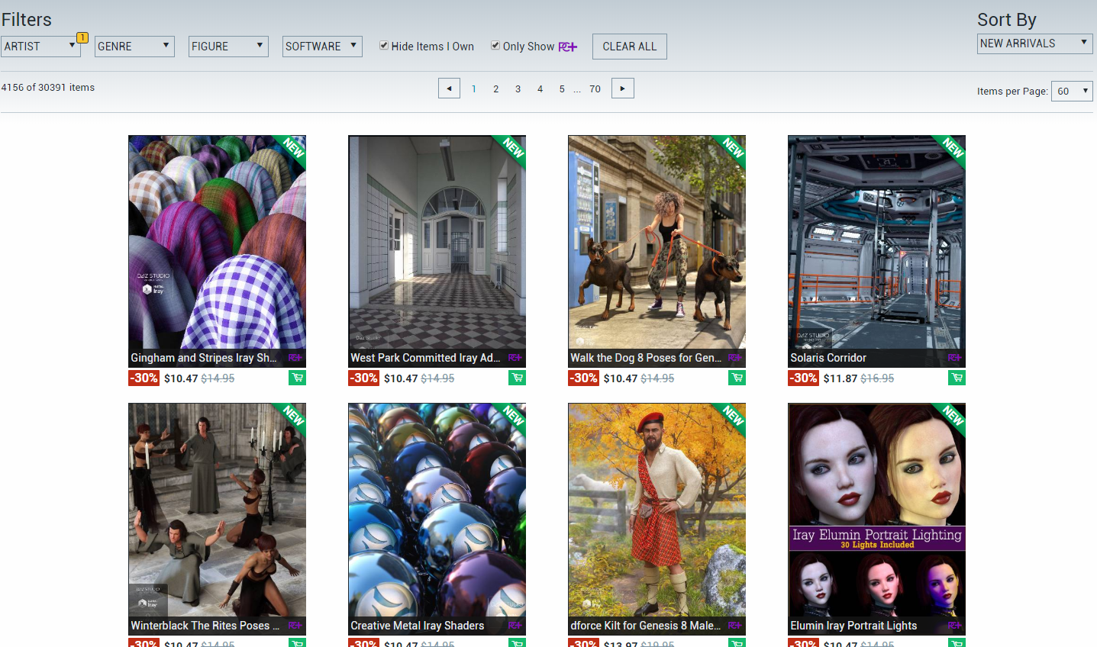Jump to page 3 of results
Image resolution: width=1097 pixels, height=647 pixels.
[518, 89]
